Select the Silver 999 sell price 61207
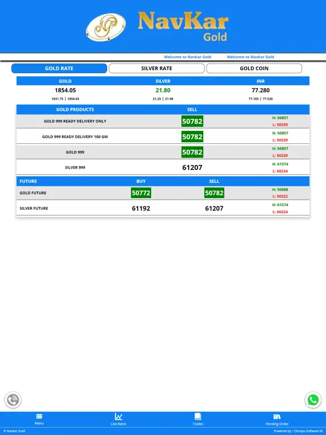 coord(192,168)
